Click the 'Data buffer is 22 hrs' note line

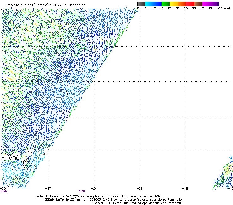pyautogui.click(x=114, y=200)
